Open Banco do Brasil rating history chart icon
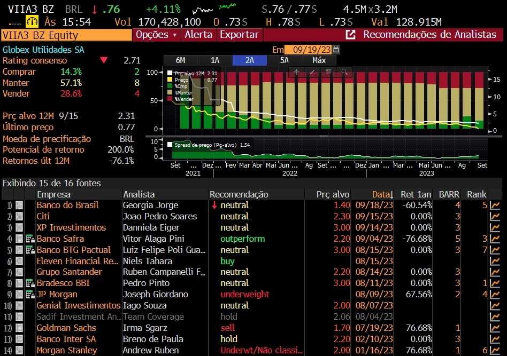 click(x=495, y=205)
